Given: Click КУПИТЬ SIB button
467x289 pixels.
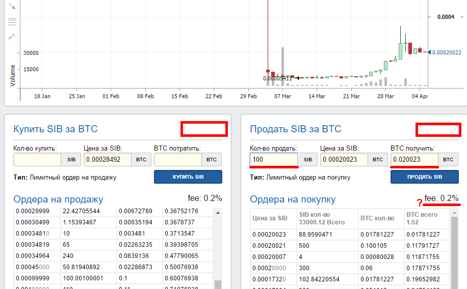Looking at the screenshot, I should point(188,177).
